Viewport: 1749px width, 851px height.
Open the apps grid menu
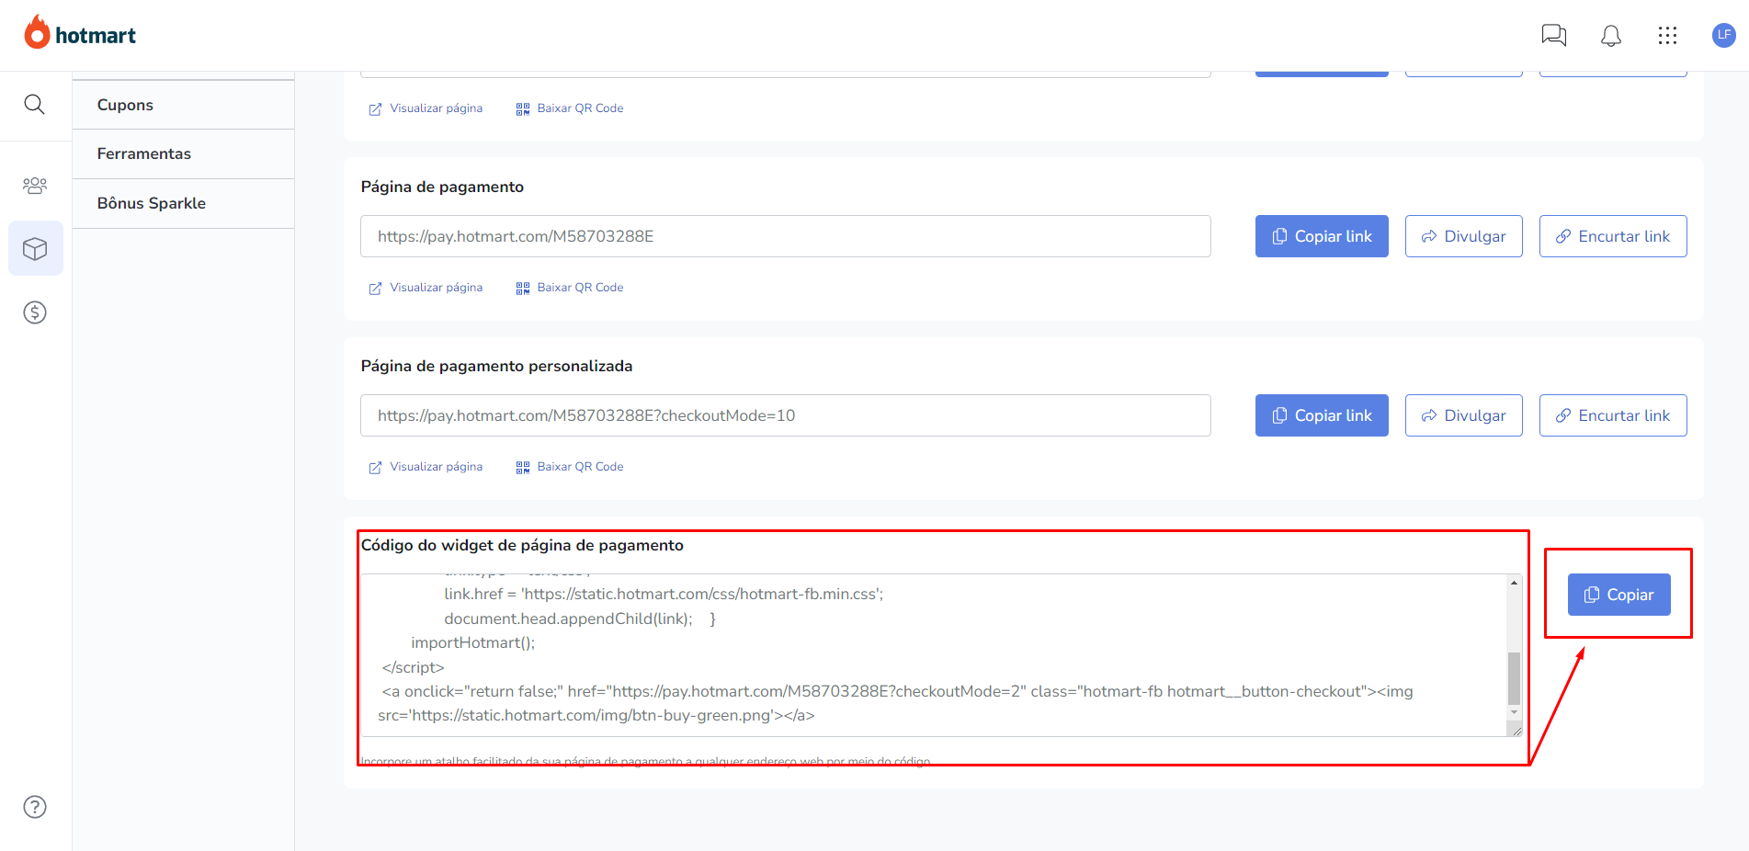(x=1667, y=35)
